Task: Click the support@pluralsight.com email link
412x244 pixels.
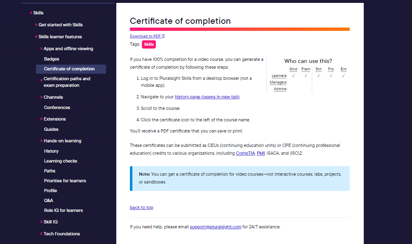Action: (215, 227)
